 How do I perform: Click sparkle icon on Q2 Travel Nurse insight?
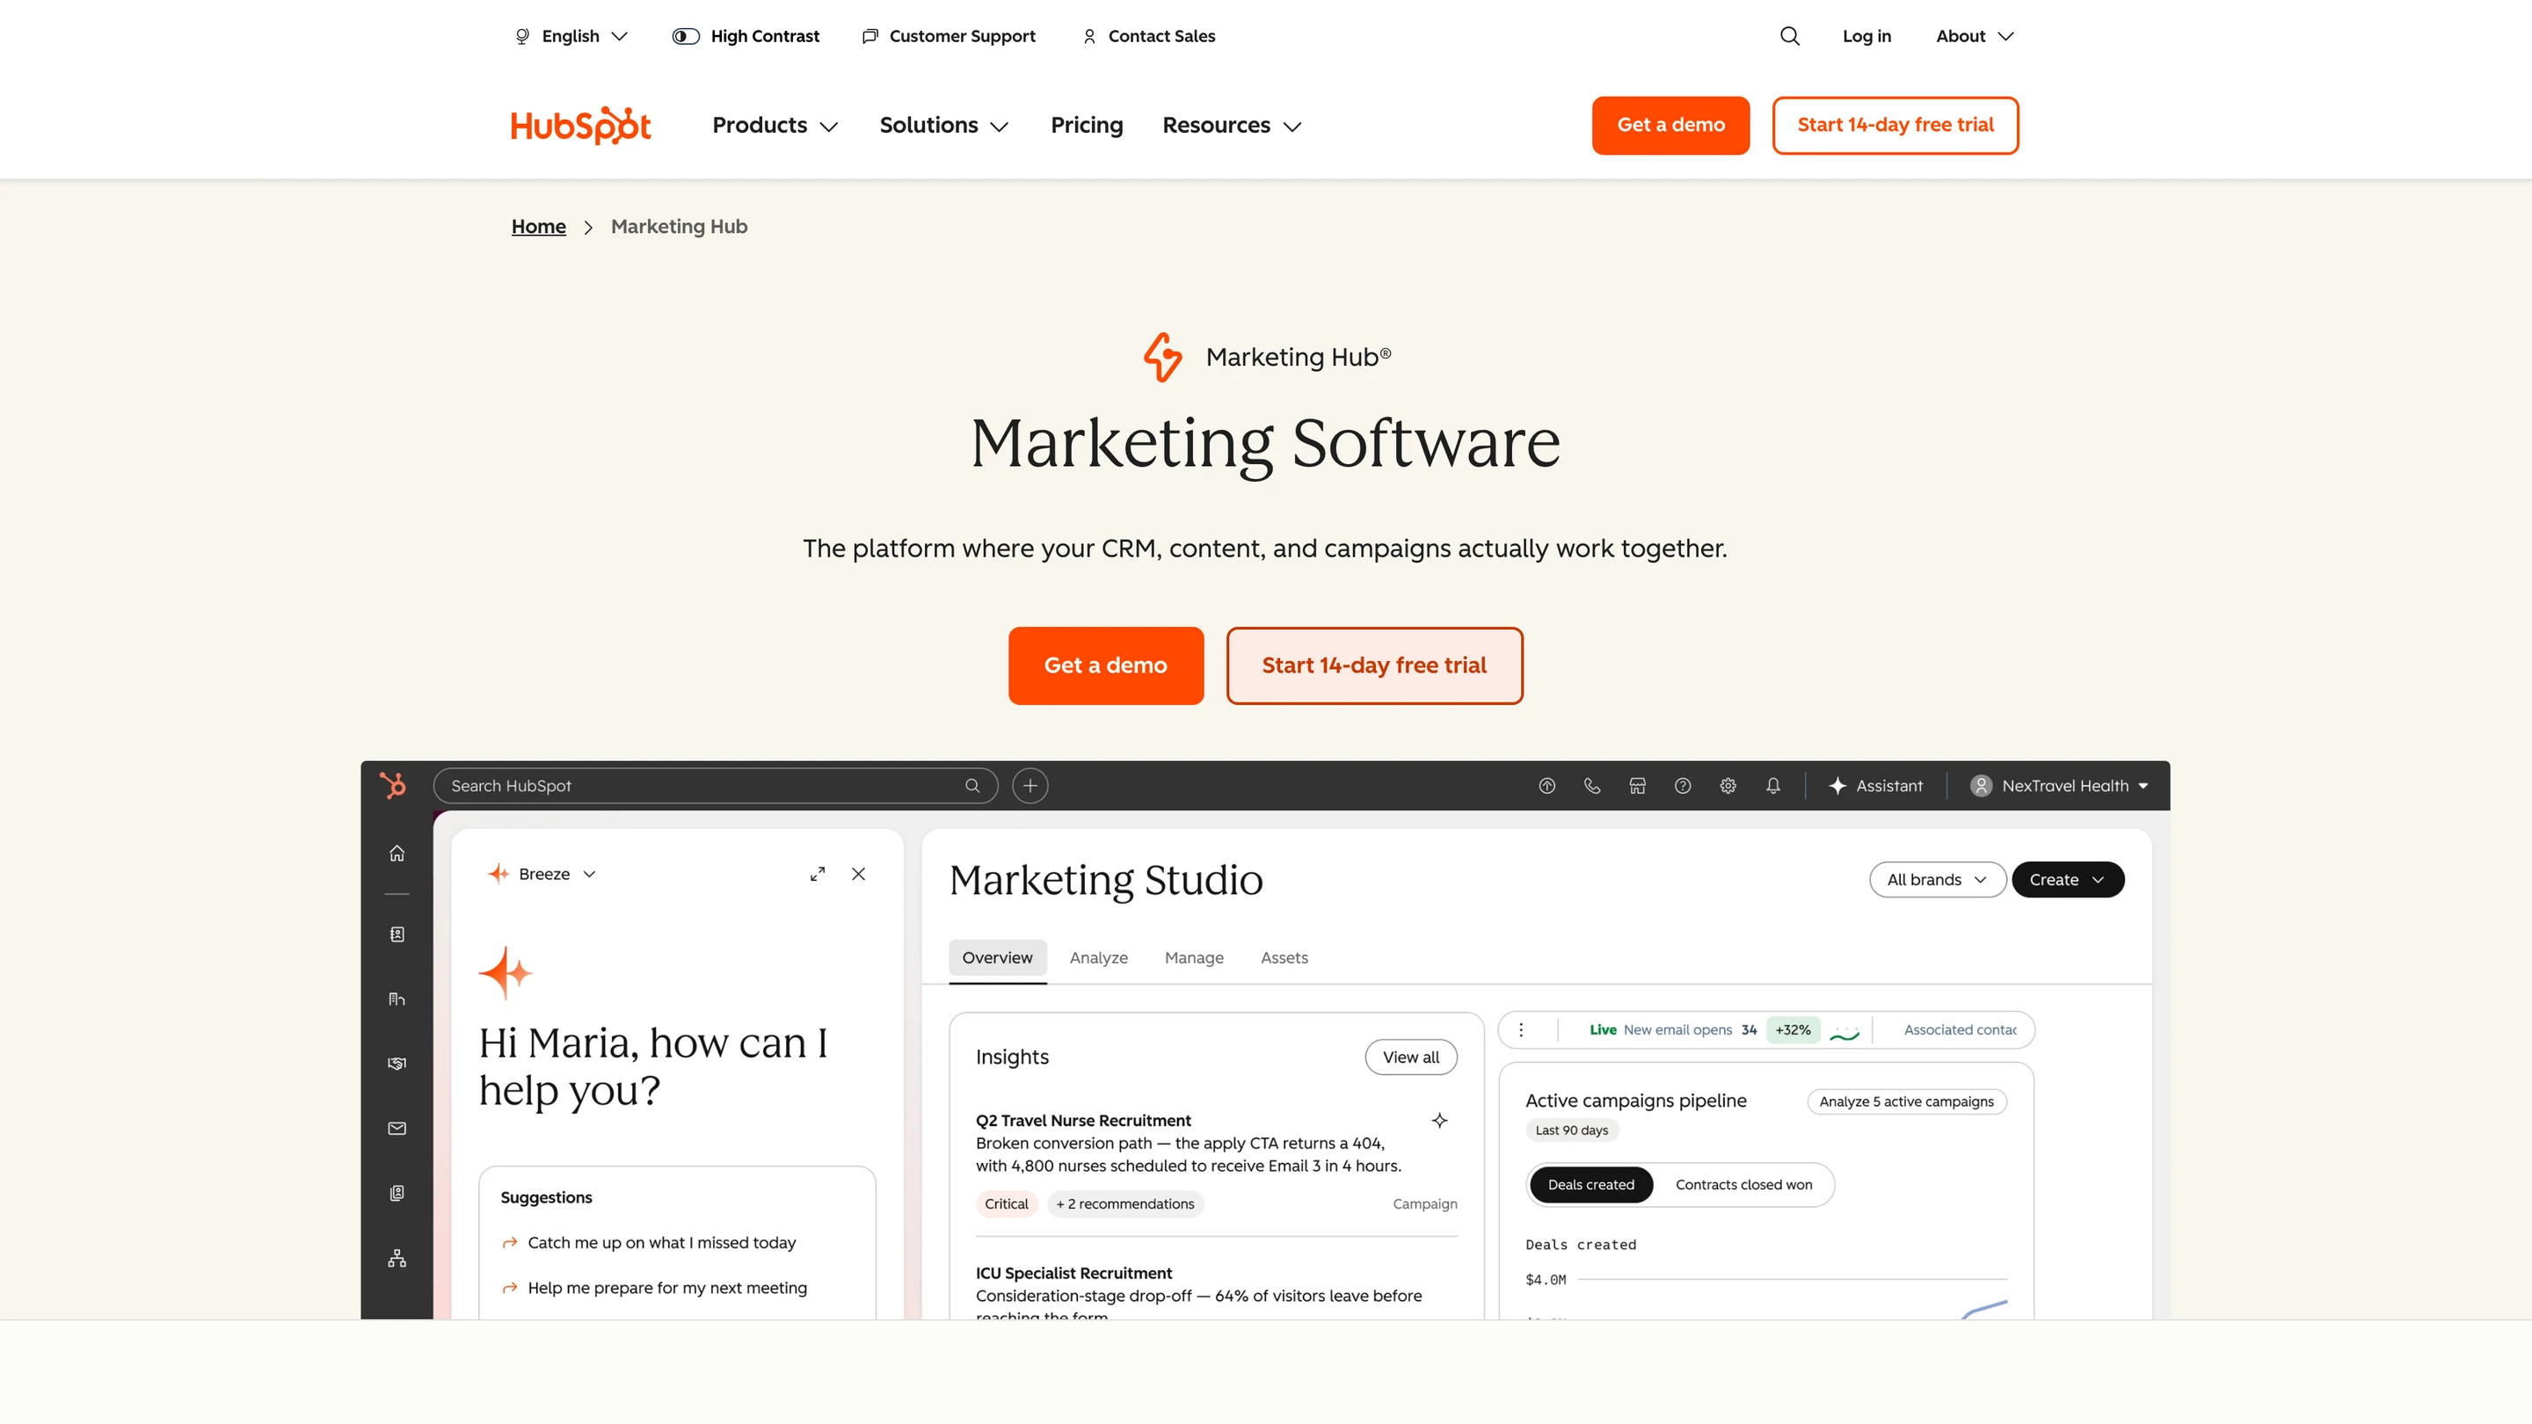pyautogui.click(x=1440, y=1121)
